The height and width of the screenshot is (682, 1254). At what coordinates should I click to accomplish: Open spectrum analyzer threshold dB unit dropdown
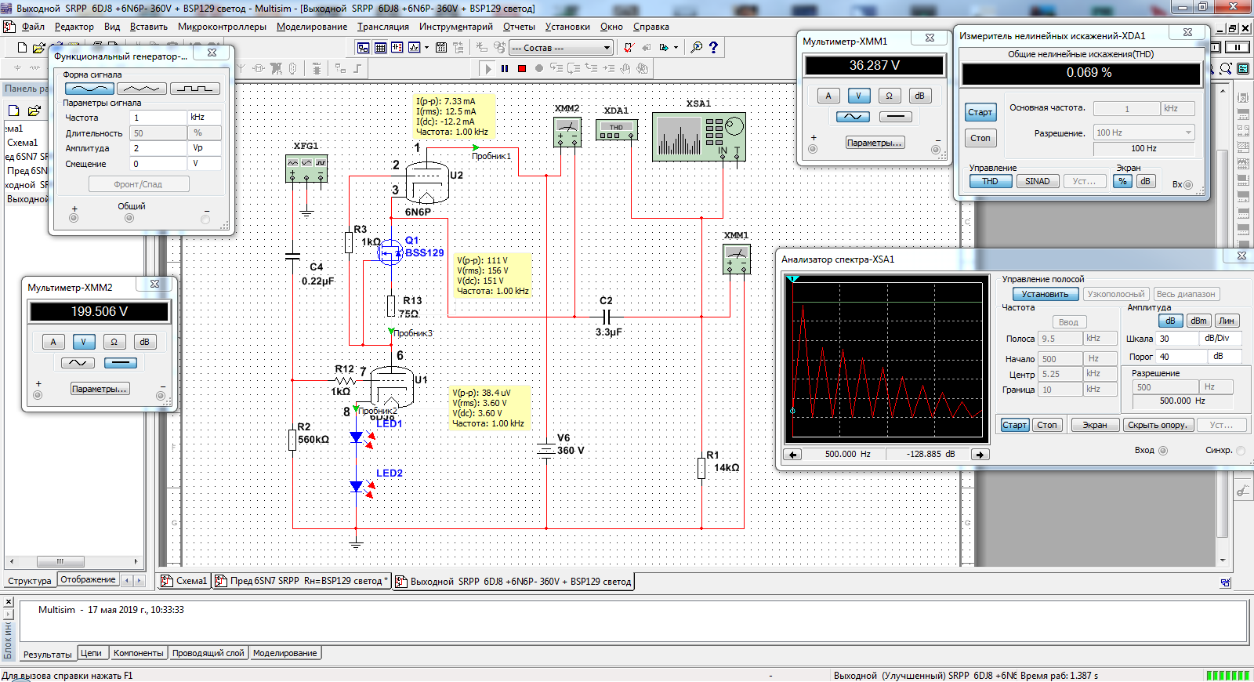click(1225, 356)
